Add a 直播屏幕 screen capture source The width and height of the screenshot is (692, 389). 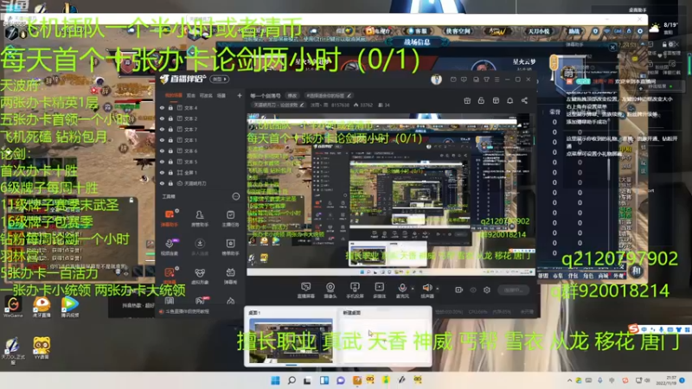(305, 290)
